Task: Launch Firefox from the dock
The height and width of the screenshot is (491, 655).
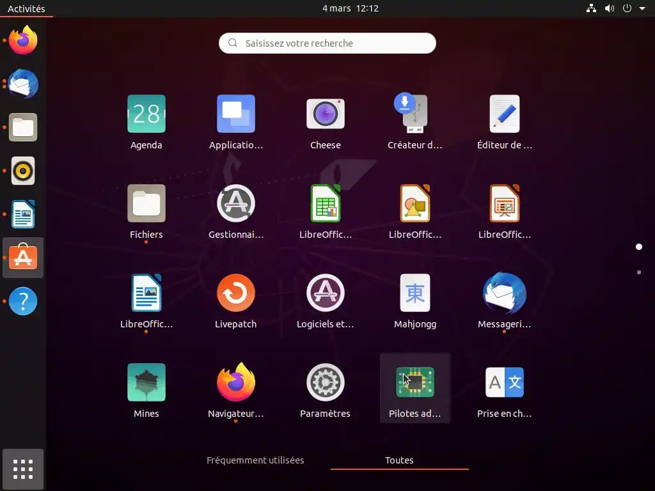Action: coord(23,40)
